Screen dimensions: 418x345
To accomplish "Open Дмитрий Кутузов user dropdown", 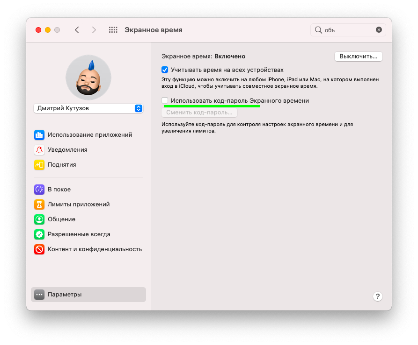I will pyautogui.click(x=88, y=108).
